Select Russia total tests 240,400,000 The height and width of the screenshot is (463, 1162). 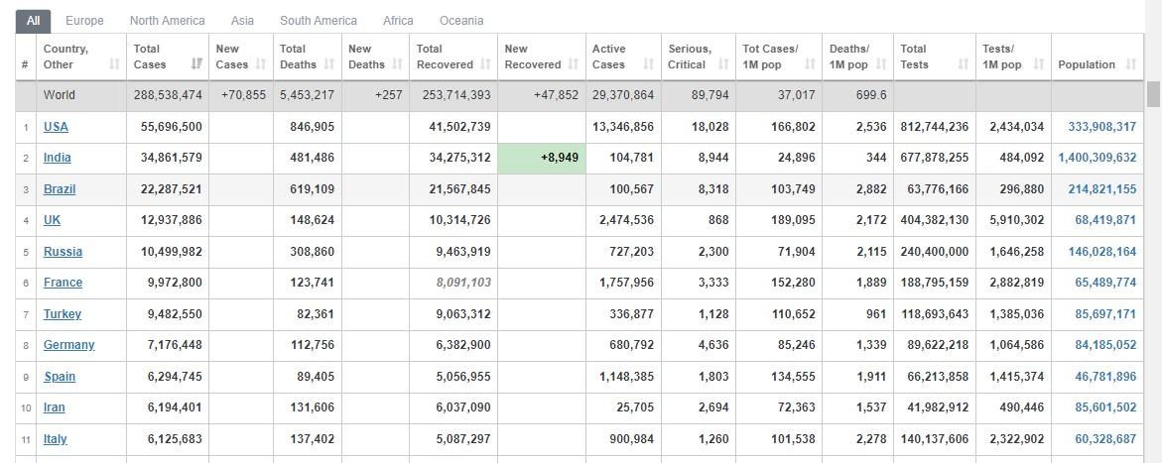[935, 251]
